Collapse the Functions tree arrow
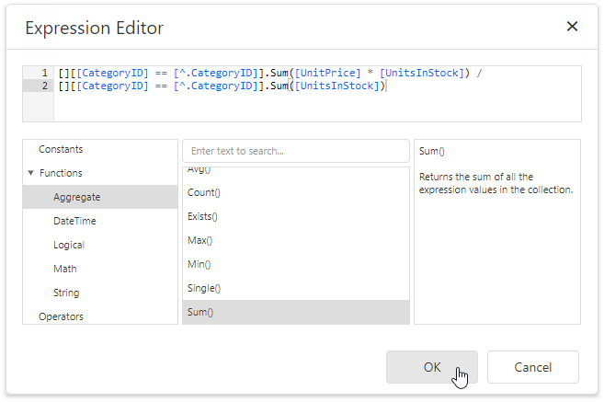The height and width of the screenshot is (402, 604). pos(30,173)
